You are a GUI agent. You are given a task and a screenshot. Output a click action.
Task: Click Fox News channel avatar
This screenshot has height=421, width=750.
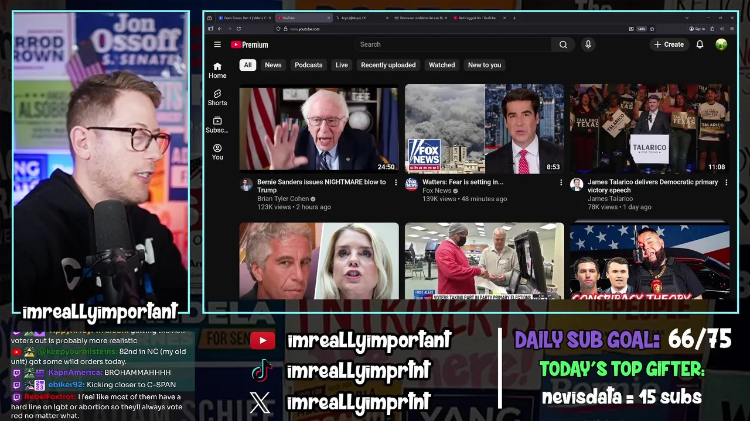tap(411, 185)
